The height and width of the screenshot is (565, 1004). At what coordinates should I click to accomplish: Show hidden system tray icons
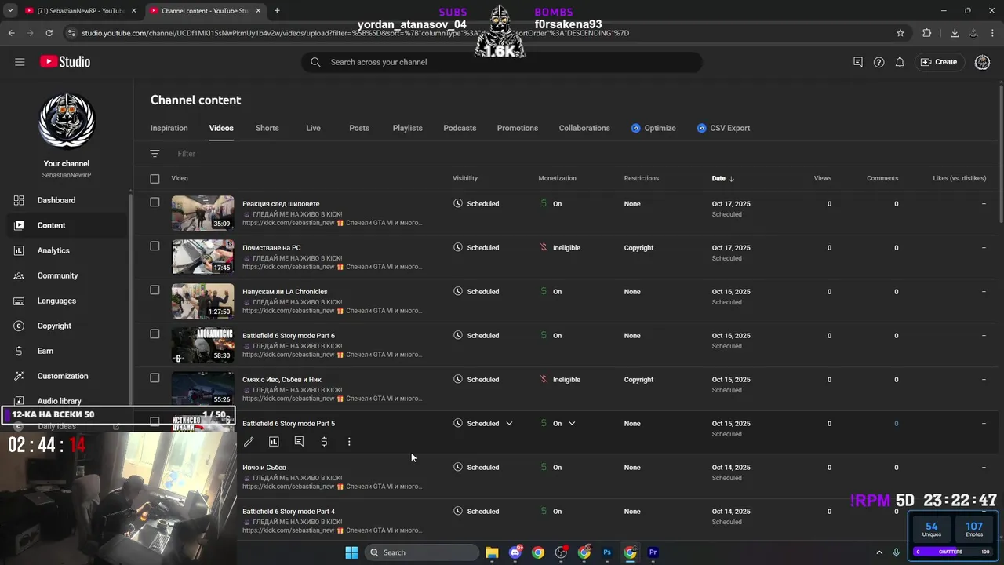pyautogui.click(x=879, y=552)
